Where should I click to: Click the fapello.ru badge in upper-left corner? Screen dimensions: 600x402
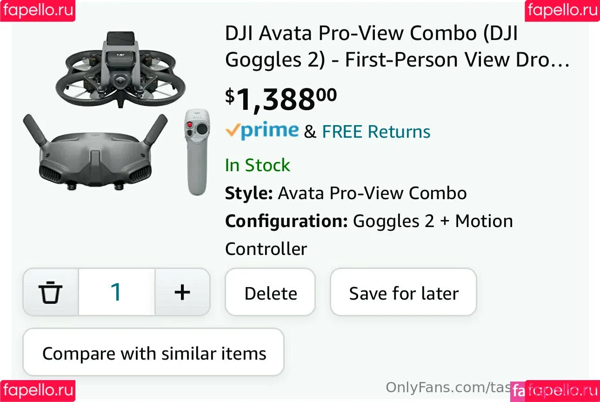pos(38,11)
